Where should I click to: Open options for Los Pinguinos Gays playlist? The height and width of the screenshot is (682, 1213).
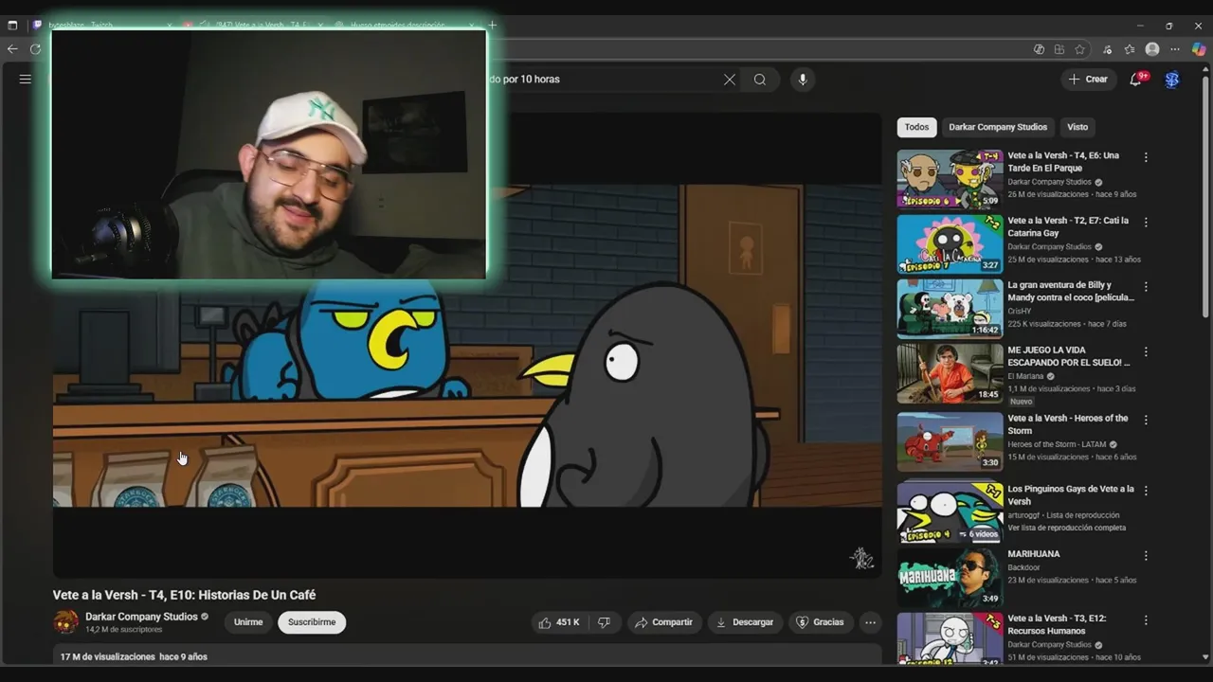[1146, 491]
